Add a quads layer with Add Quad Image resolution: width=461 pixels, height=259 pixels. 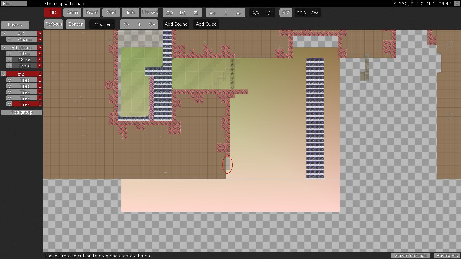(206, 24)
